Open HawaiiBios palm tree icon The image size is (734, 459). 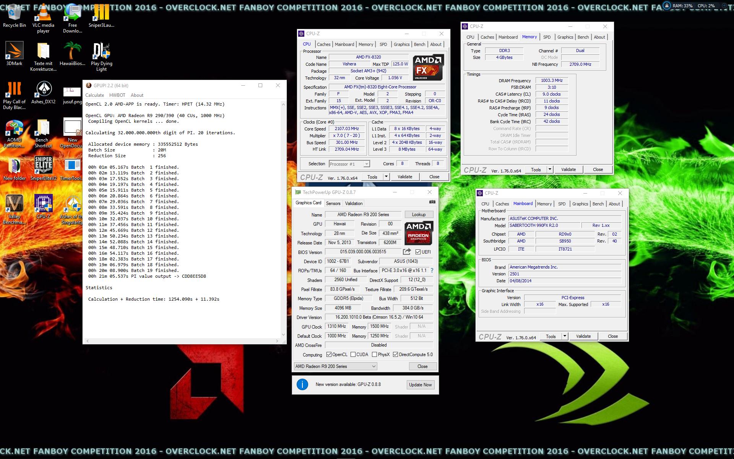[73, 54]
